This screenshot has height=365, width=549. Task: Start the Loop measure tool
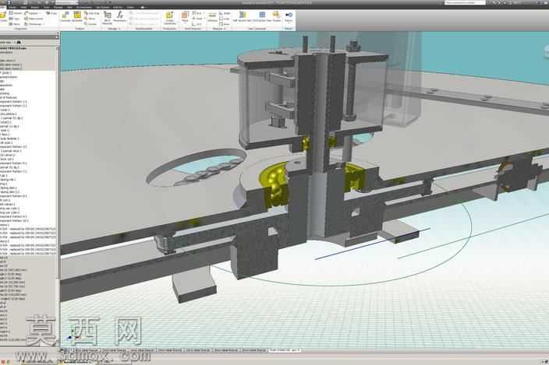click(x=225, y=19)
